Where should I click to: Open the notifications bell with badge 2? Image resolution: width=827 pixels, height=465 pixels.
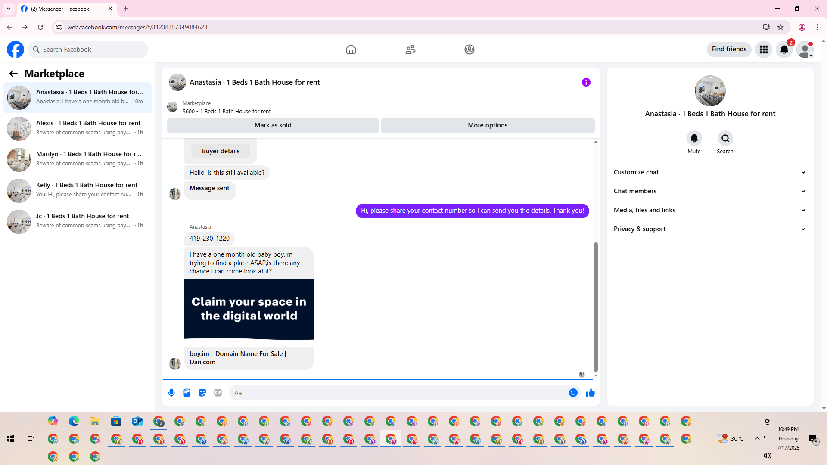pyautogui.click(x=784, y=50)
